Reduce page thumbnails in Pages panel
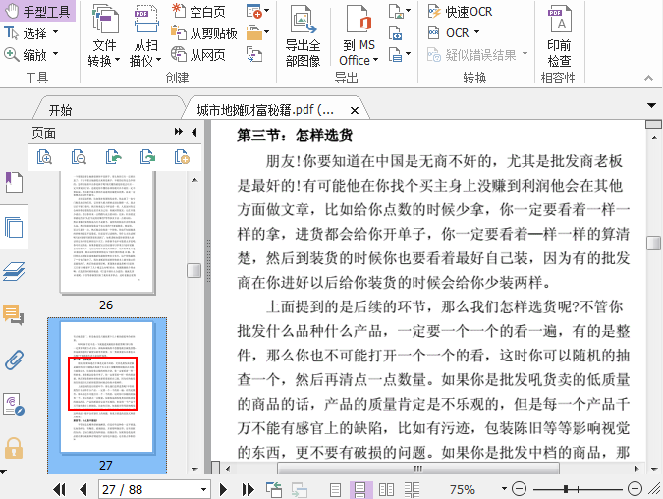The image size is (663, 499). tap(79, 157)
